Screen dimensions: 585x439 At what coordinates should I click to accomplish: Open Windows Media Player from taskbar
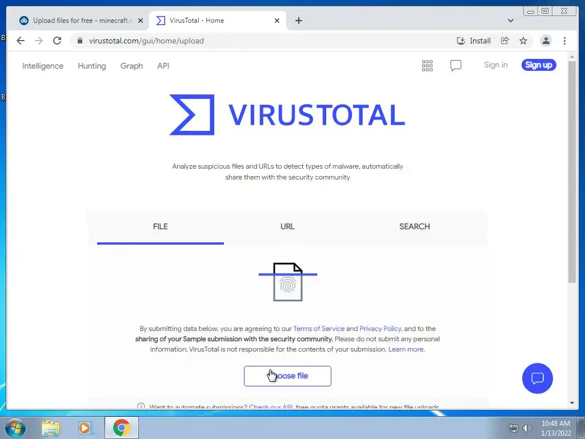[85, 428]
